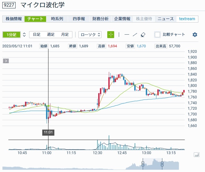
Task: Click the eraser tool icon
Action: click(x=143, y=35)
